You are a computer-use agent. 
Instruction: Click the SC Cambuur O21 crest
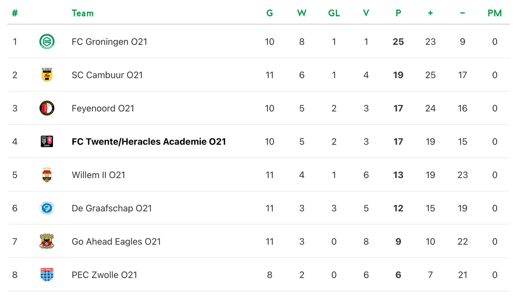tap(47, 75)
